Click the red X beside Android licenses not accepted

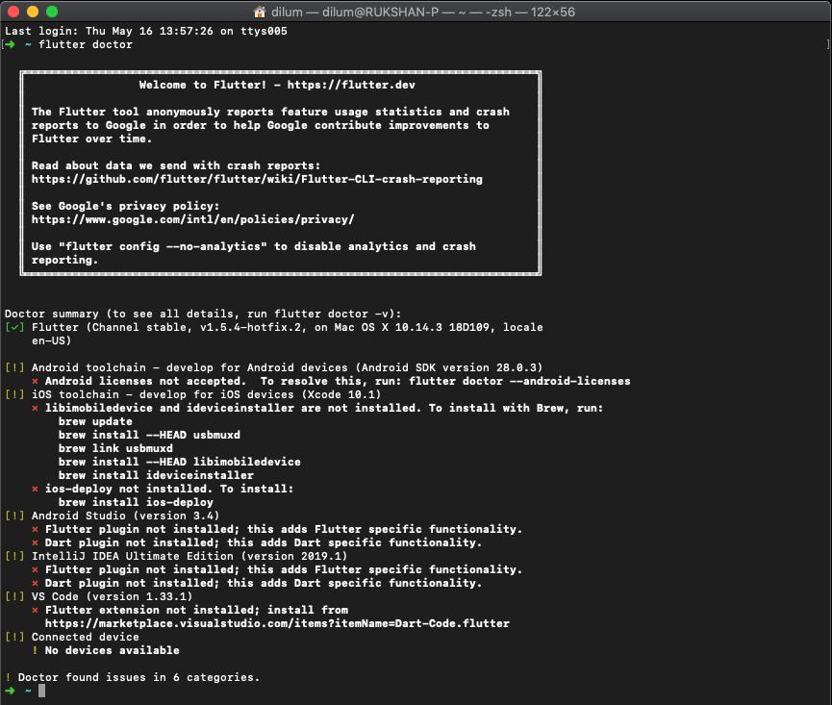(x=35, y=382)
